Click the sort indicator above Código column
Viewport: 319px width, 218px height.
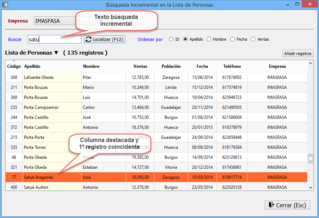coord(14,61)
